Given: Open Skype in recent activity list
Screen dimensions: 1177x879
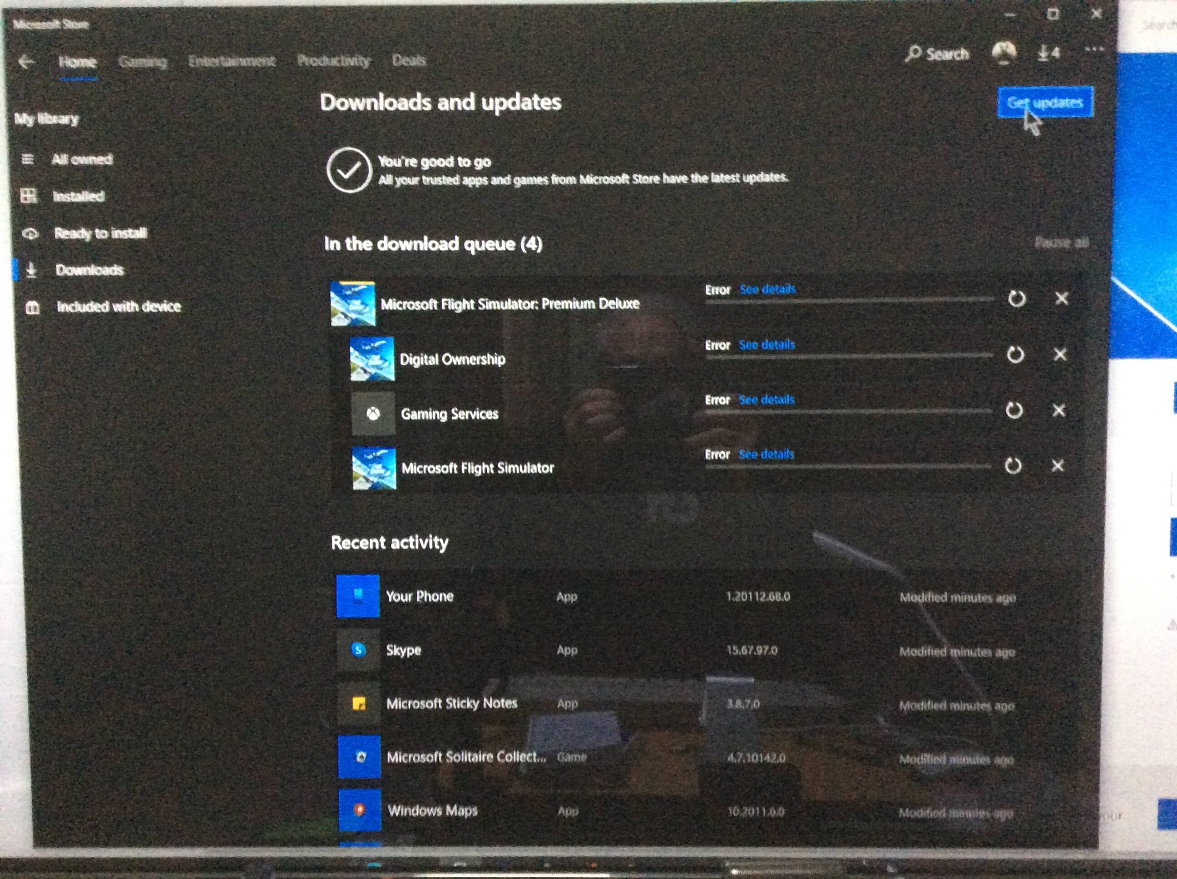Looking at the screenshot, I should click(x=403, y=650).
